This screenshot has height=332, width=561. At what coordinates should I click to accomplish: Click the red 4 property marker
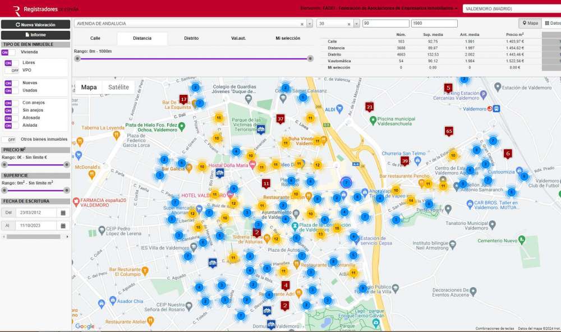285,285
